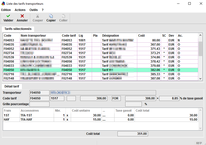The width and height of the screenshot is (206, 145).
Task: Click the green Valider checkmark icon
Action: coord(8,16)
